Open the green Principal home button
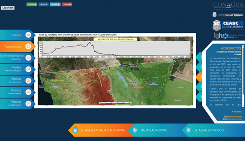Screen dimensions: 245x141 pos(32,4)
